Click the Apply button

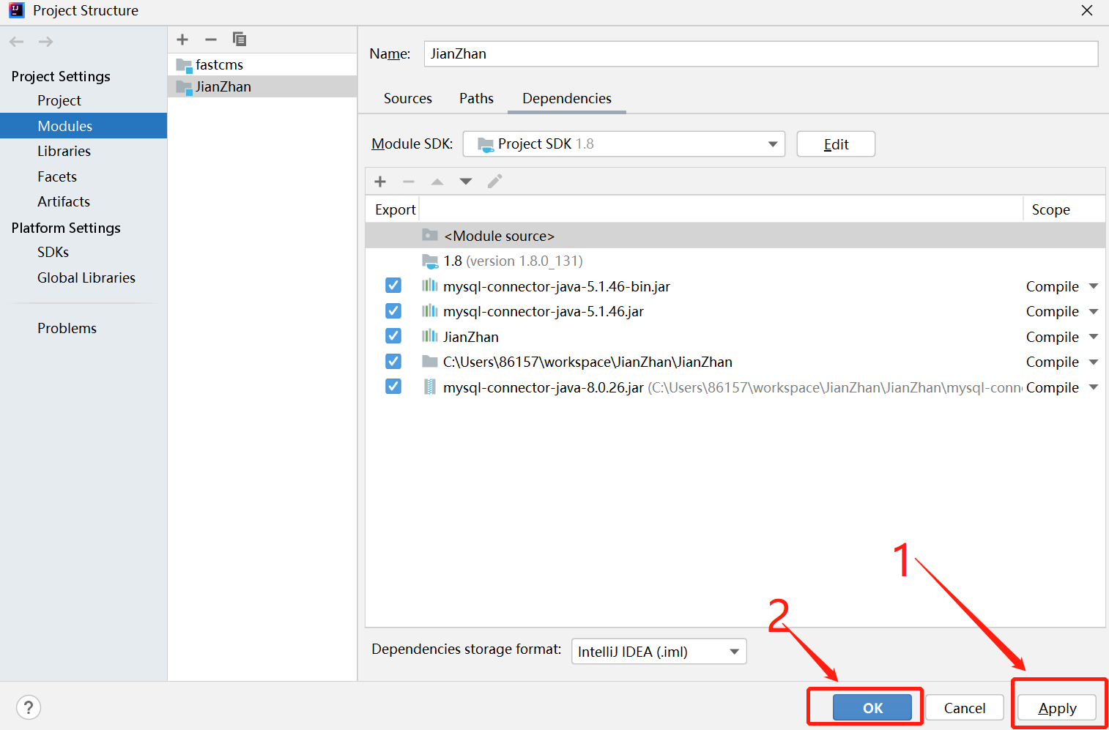tap(1057, 707)
